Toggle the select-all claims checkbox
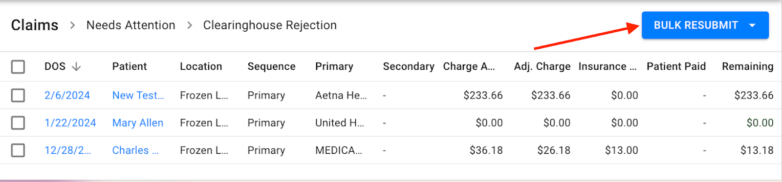Screen dimensions: 782x182 pyautogui.click(x=18, y=67)
